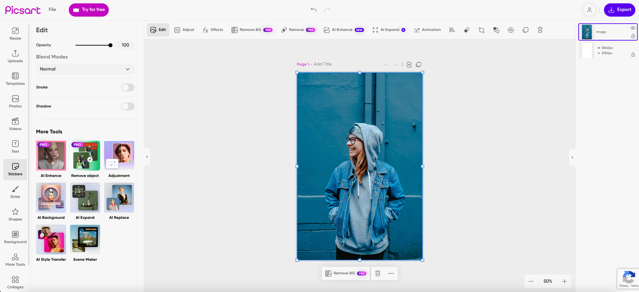This screenshot has width=639, height=292.
Task: Click the Try for free button
Action: 89,10
